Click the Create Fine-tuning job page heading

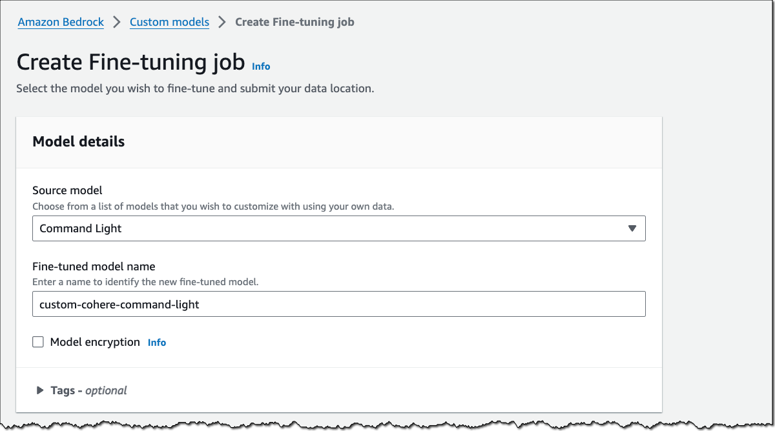click(130, 63)
